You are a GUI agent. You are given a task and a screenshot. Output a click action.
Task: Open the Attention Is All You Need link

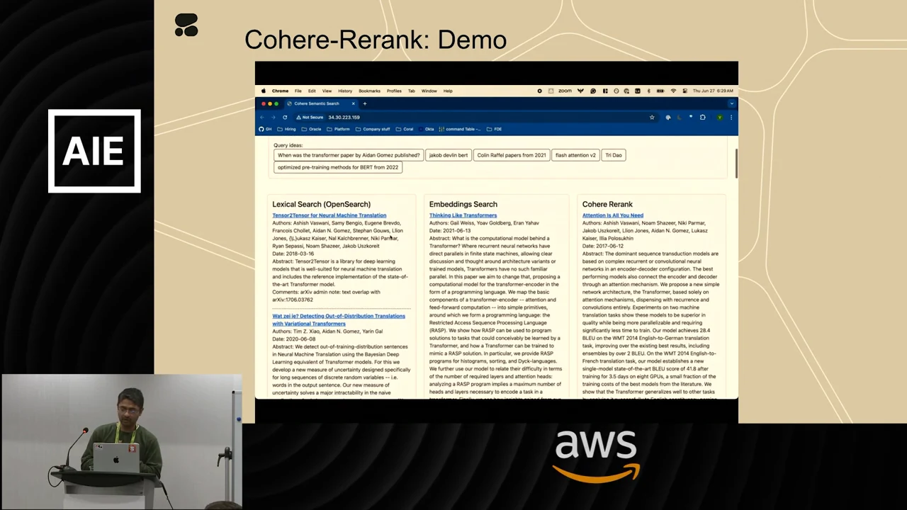point(613,215)
